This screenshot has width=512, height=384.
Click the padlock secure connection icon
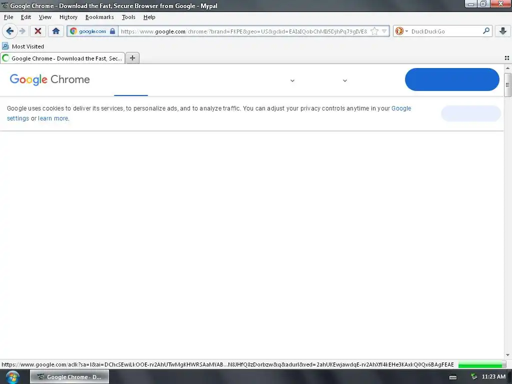[112, 31]
